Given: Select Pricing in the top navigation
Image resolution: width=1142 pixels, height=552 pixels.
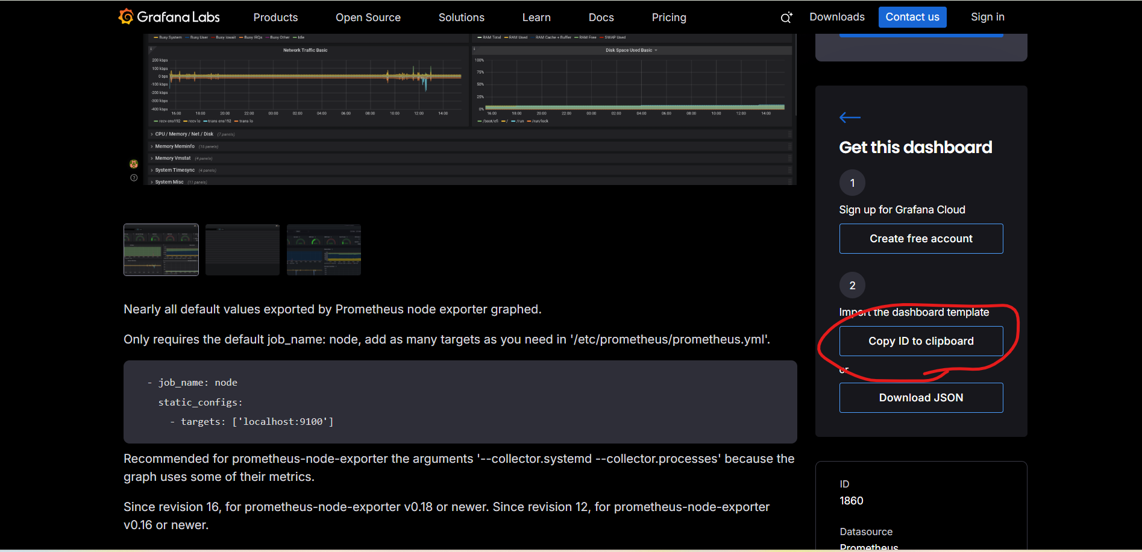Looking at the screenshot, I should [x=669, y=17].
